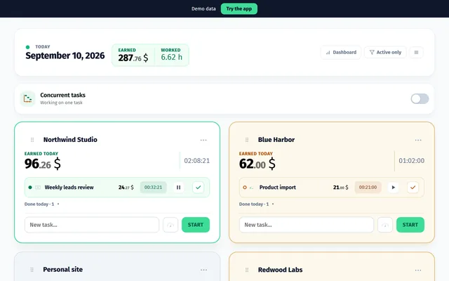This screenshot has height=281, width=449.
Task: Click the Redwood Labs project title
Action: [280, 270]
